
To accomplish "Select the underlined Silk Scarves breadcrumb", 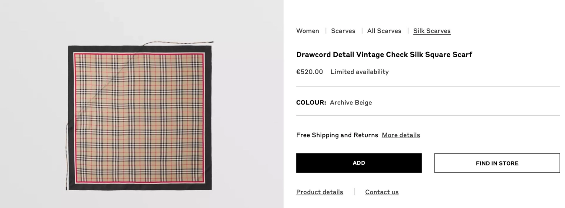I will coord(432,31).
